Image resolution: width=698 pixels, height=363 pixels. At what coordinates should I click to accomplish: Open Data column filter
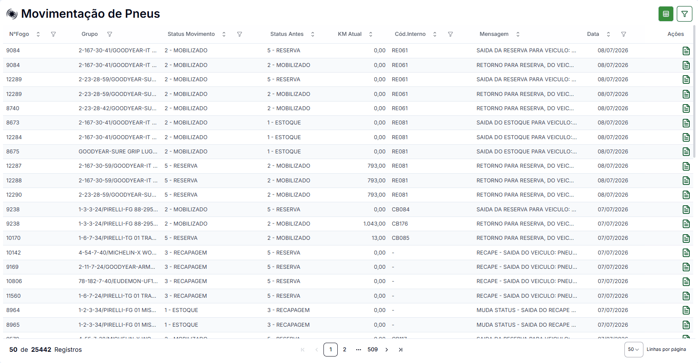coord(624,34)
